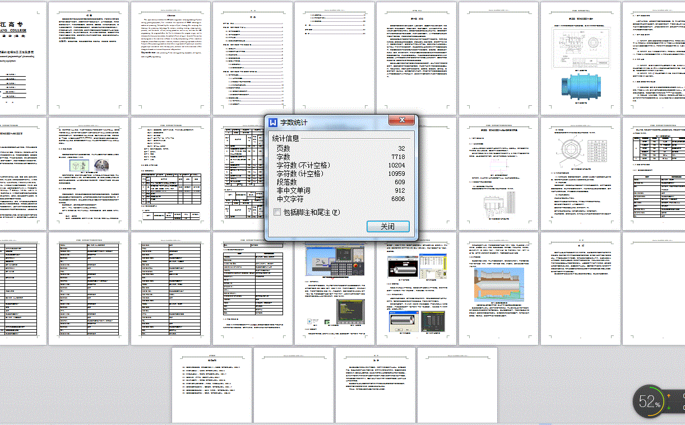Click the WPS logo icon in the 字数统计 title bar
Viewport: 685px width, 425px height.
pyautogui.click(x=274, y=122)
